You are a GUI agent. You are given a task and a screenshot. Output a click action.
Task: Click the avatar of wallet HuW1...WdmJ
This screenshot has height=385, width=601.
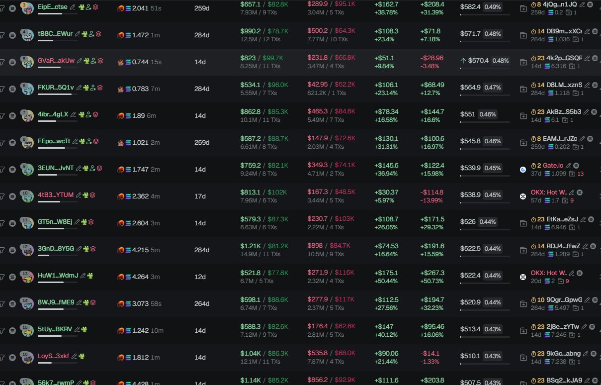click(27, 277)
